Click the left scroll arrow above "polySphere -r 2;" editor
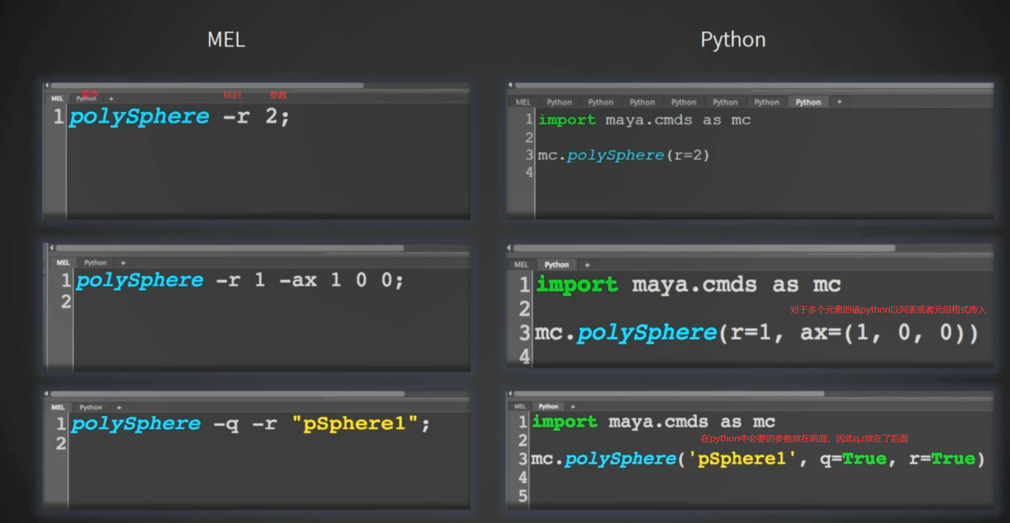 [47, 85]
